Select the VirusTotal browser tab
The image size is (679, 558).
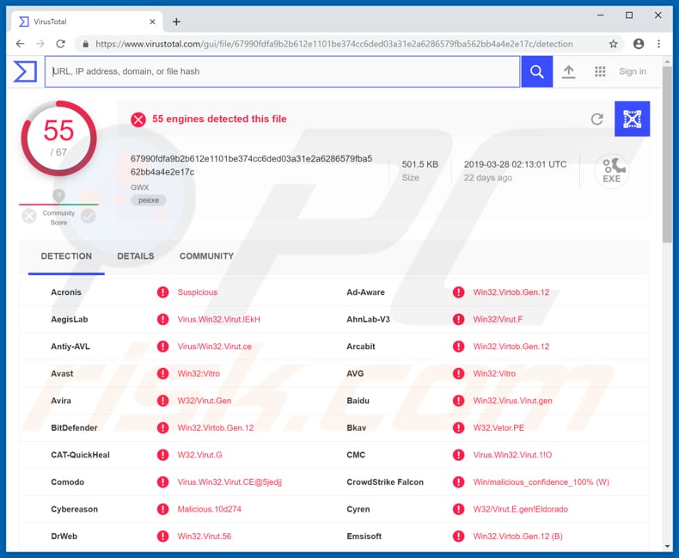point(87,21)
